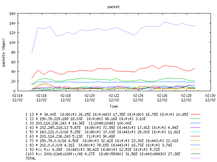Click the y-axis tick value 100
The height and width of the screenshot is (162, 217).
click(x=12, y=43)
